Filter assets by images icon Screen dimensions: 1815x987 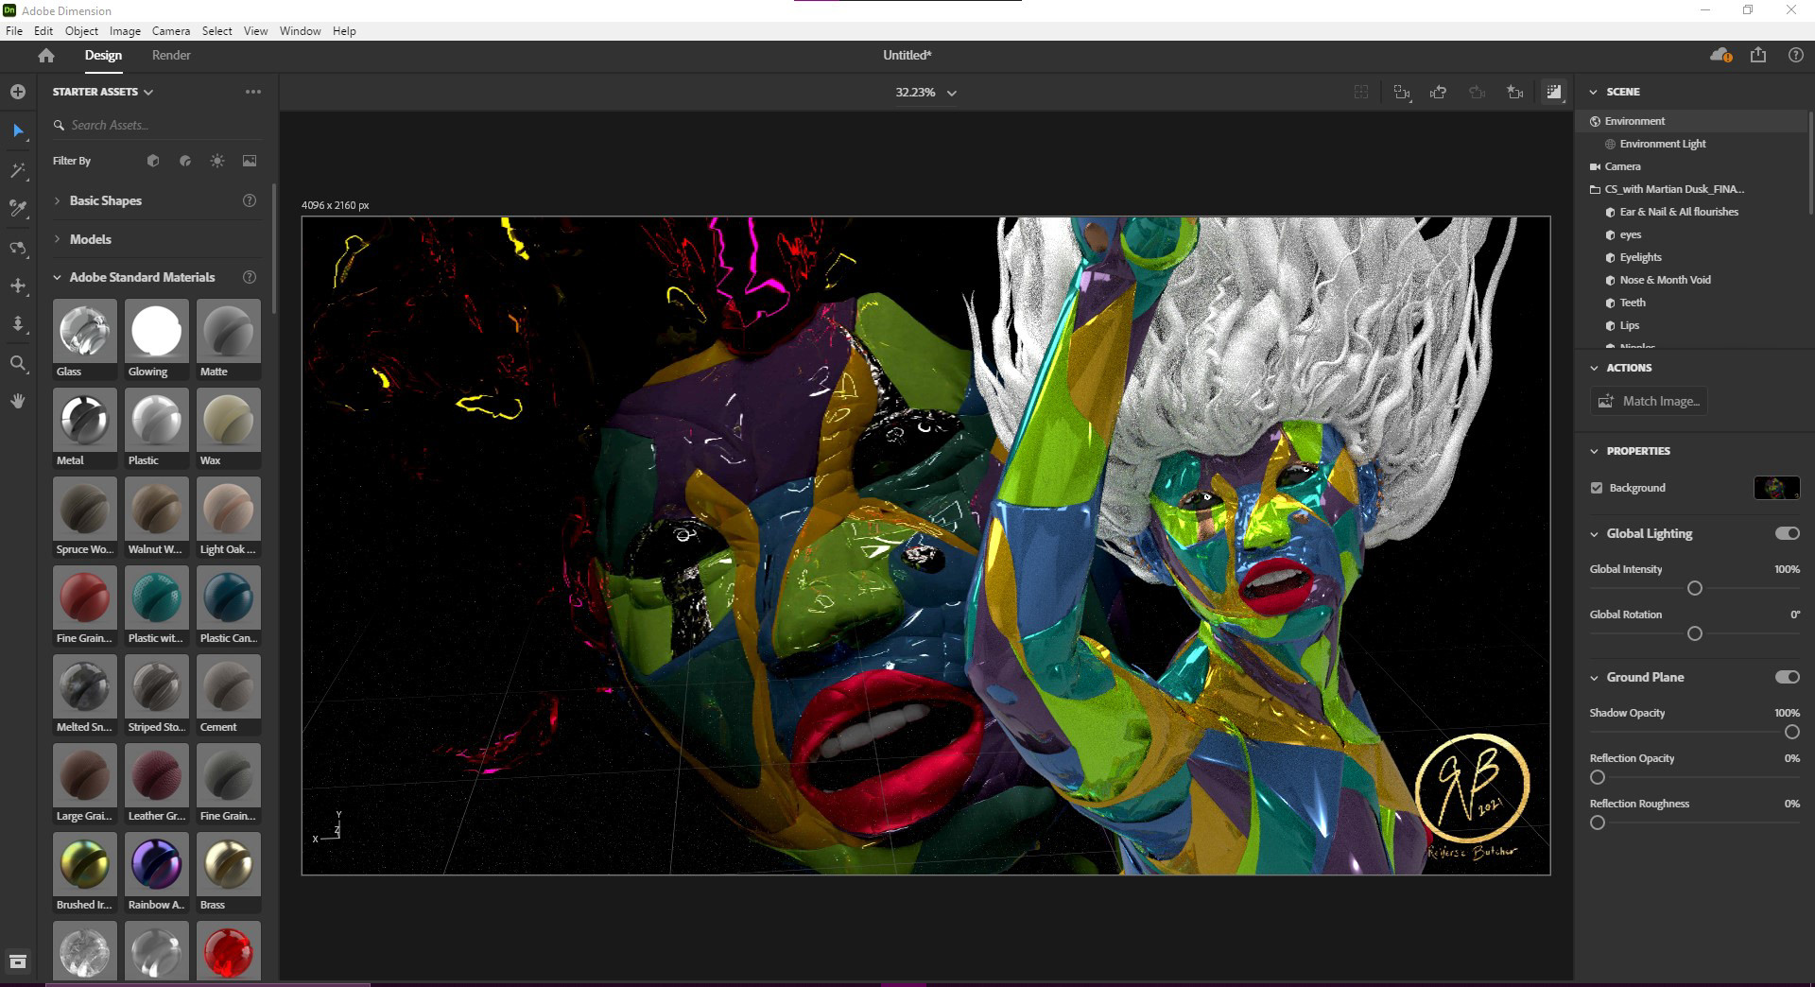(250, 161)
